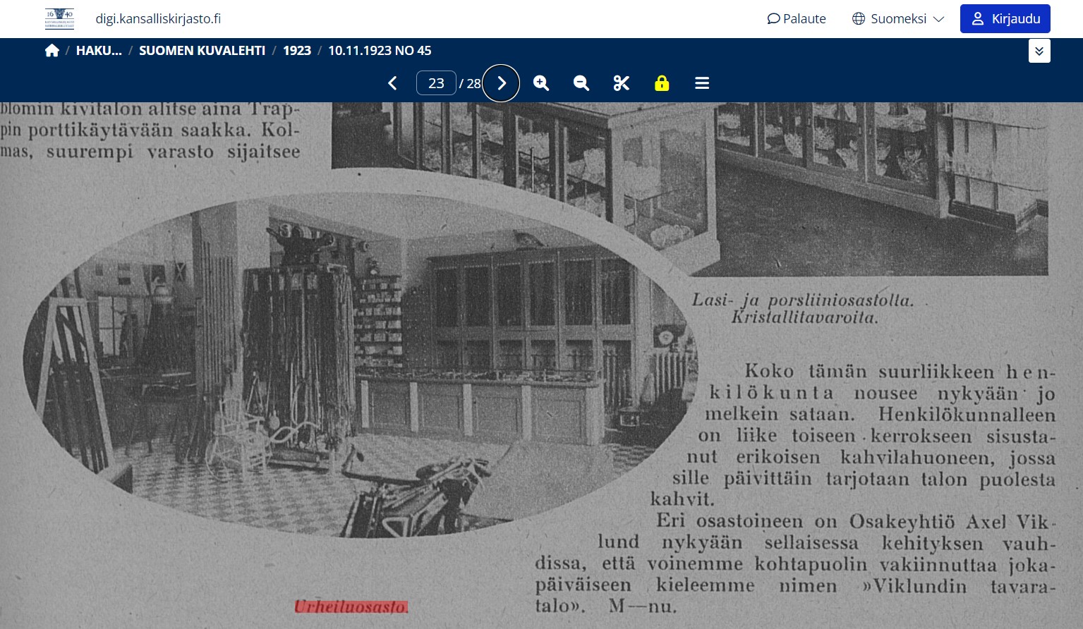Image resolution: width=1083 pixels, height=629 pixels.
Task: Open the Suomeksi language dropdown
Action: [x=898, y=19]
